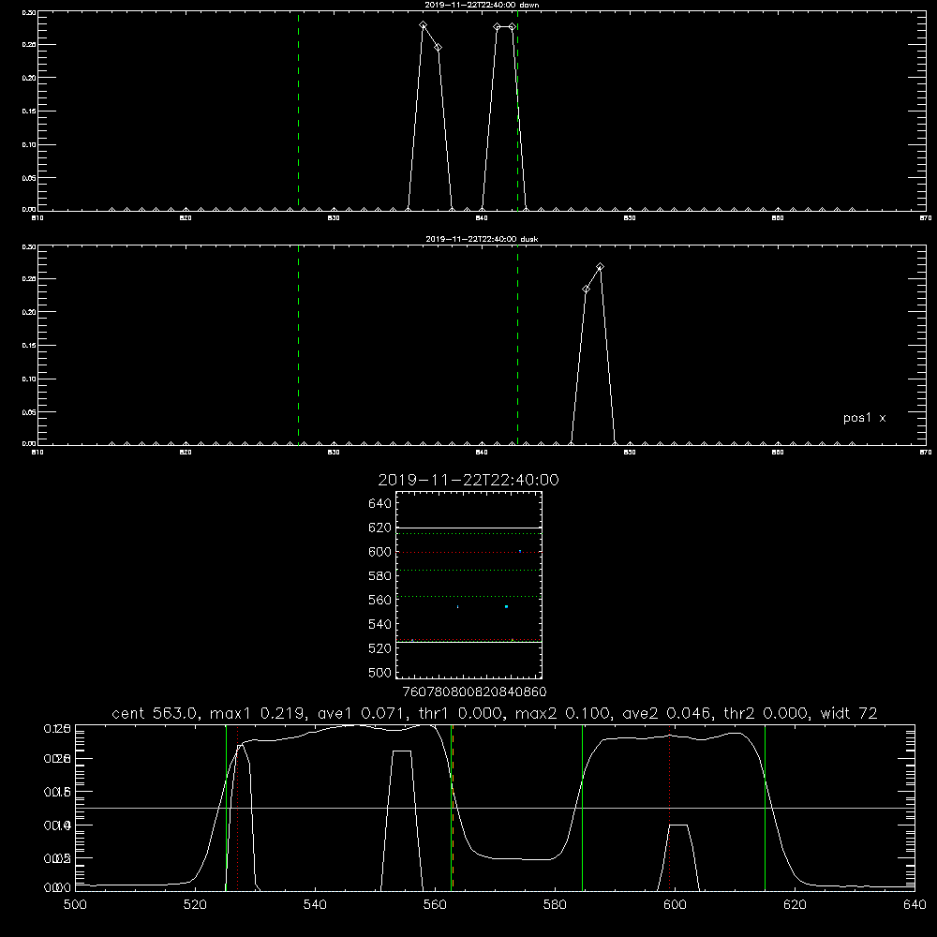
Task: Click the left diamond on dawn's flat-topped peak
Action: 498,27
